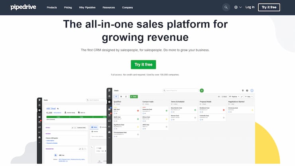The image size is (295, 166).
Task: Open the Pipeline selector dropdown
Action: click(234, 97)
